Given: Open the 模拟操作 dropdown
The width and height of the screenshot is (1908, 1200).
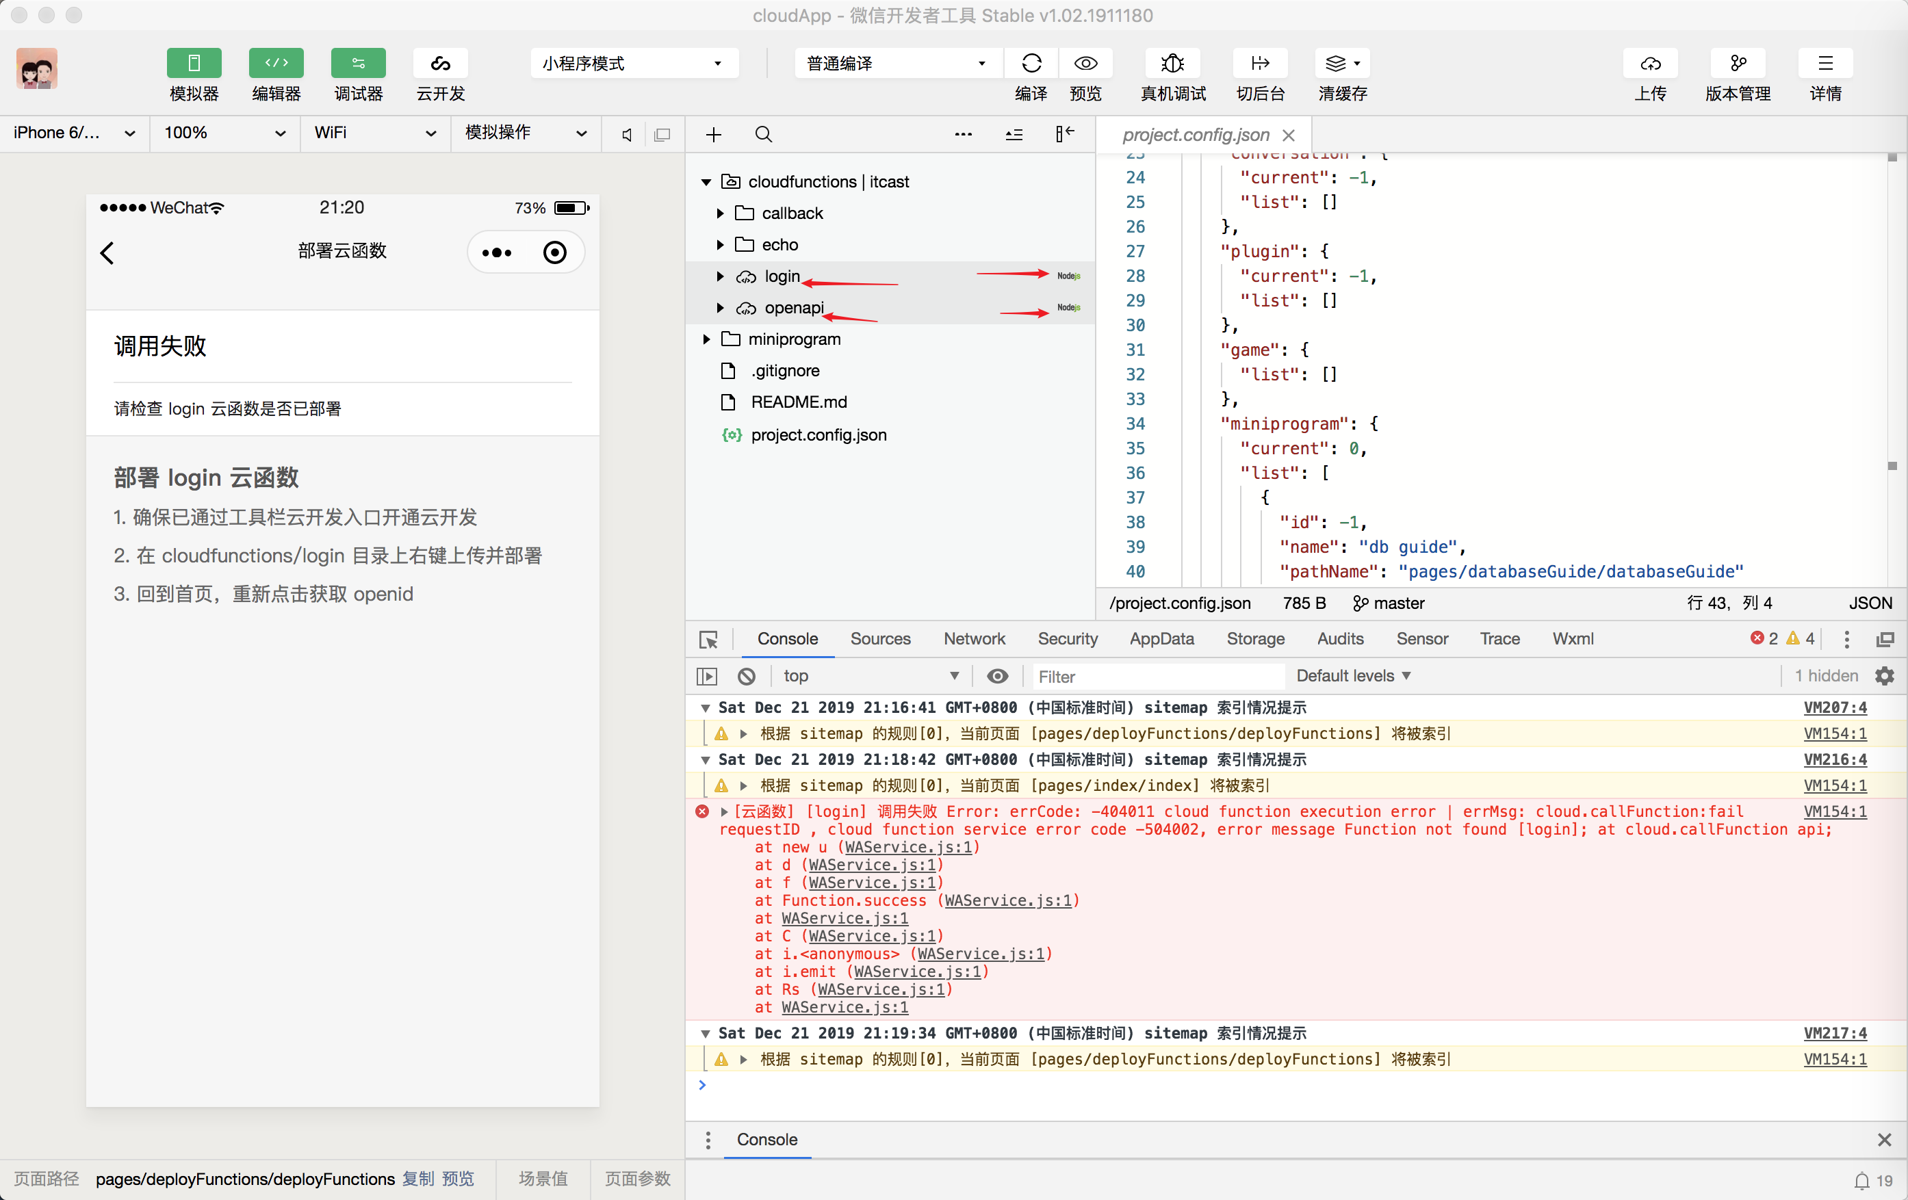Looking at the screenshot, I should [526, 133].
